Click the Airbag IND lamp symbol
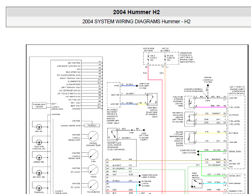The height and width of the screenshot is (194, 251). click(39, 157)
